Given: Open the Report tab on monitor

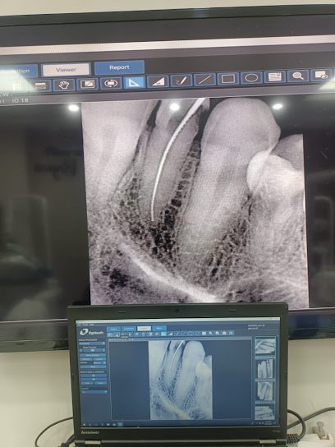Looking at the screenshot, I should click(x=119, y=67).
